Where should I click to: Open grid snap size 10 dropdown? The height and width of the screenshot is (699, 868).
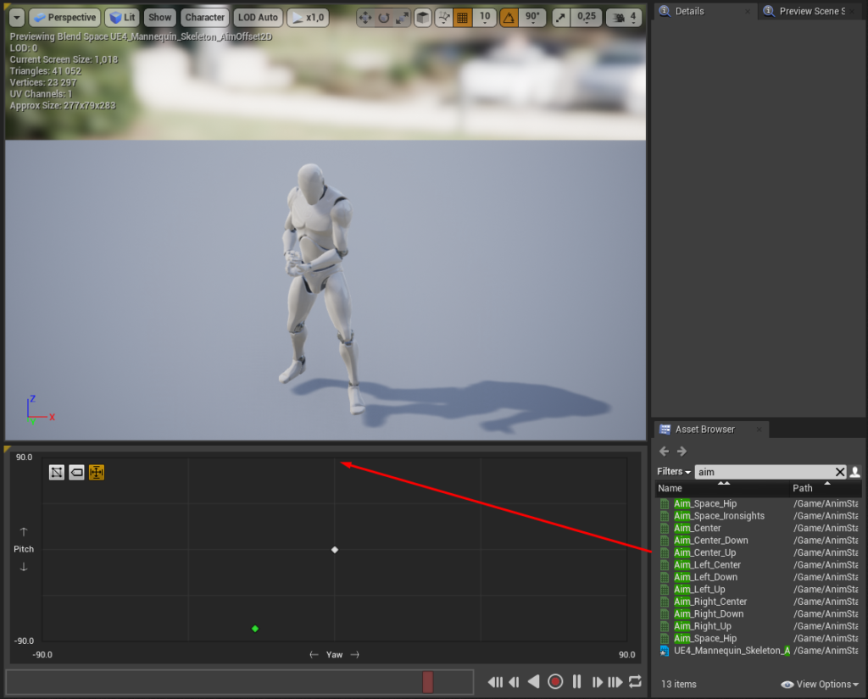pos(485,18)
